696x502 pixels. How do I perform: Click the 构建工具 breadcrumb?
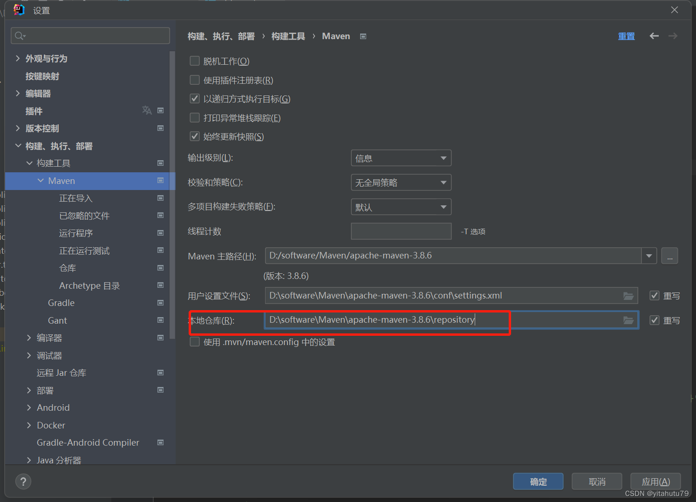(288, 36)
